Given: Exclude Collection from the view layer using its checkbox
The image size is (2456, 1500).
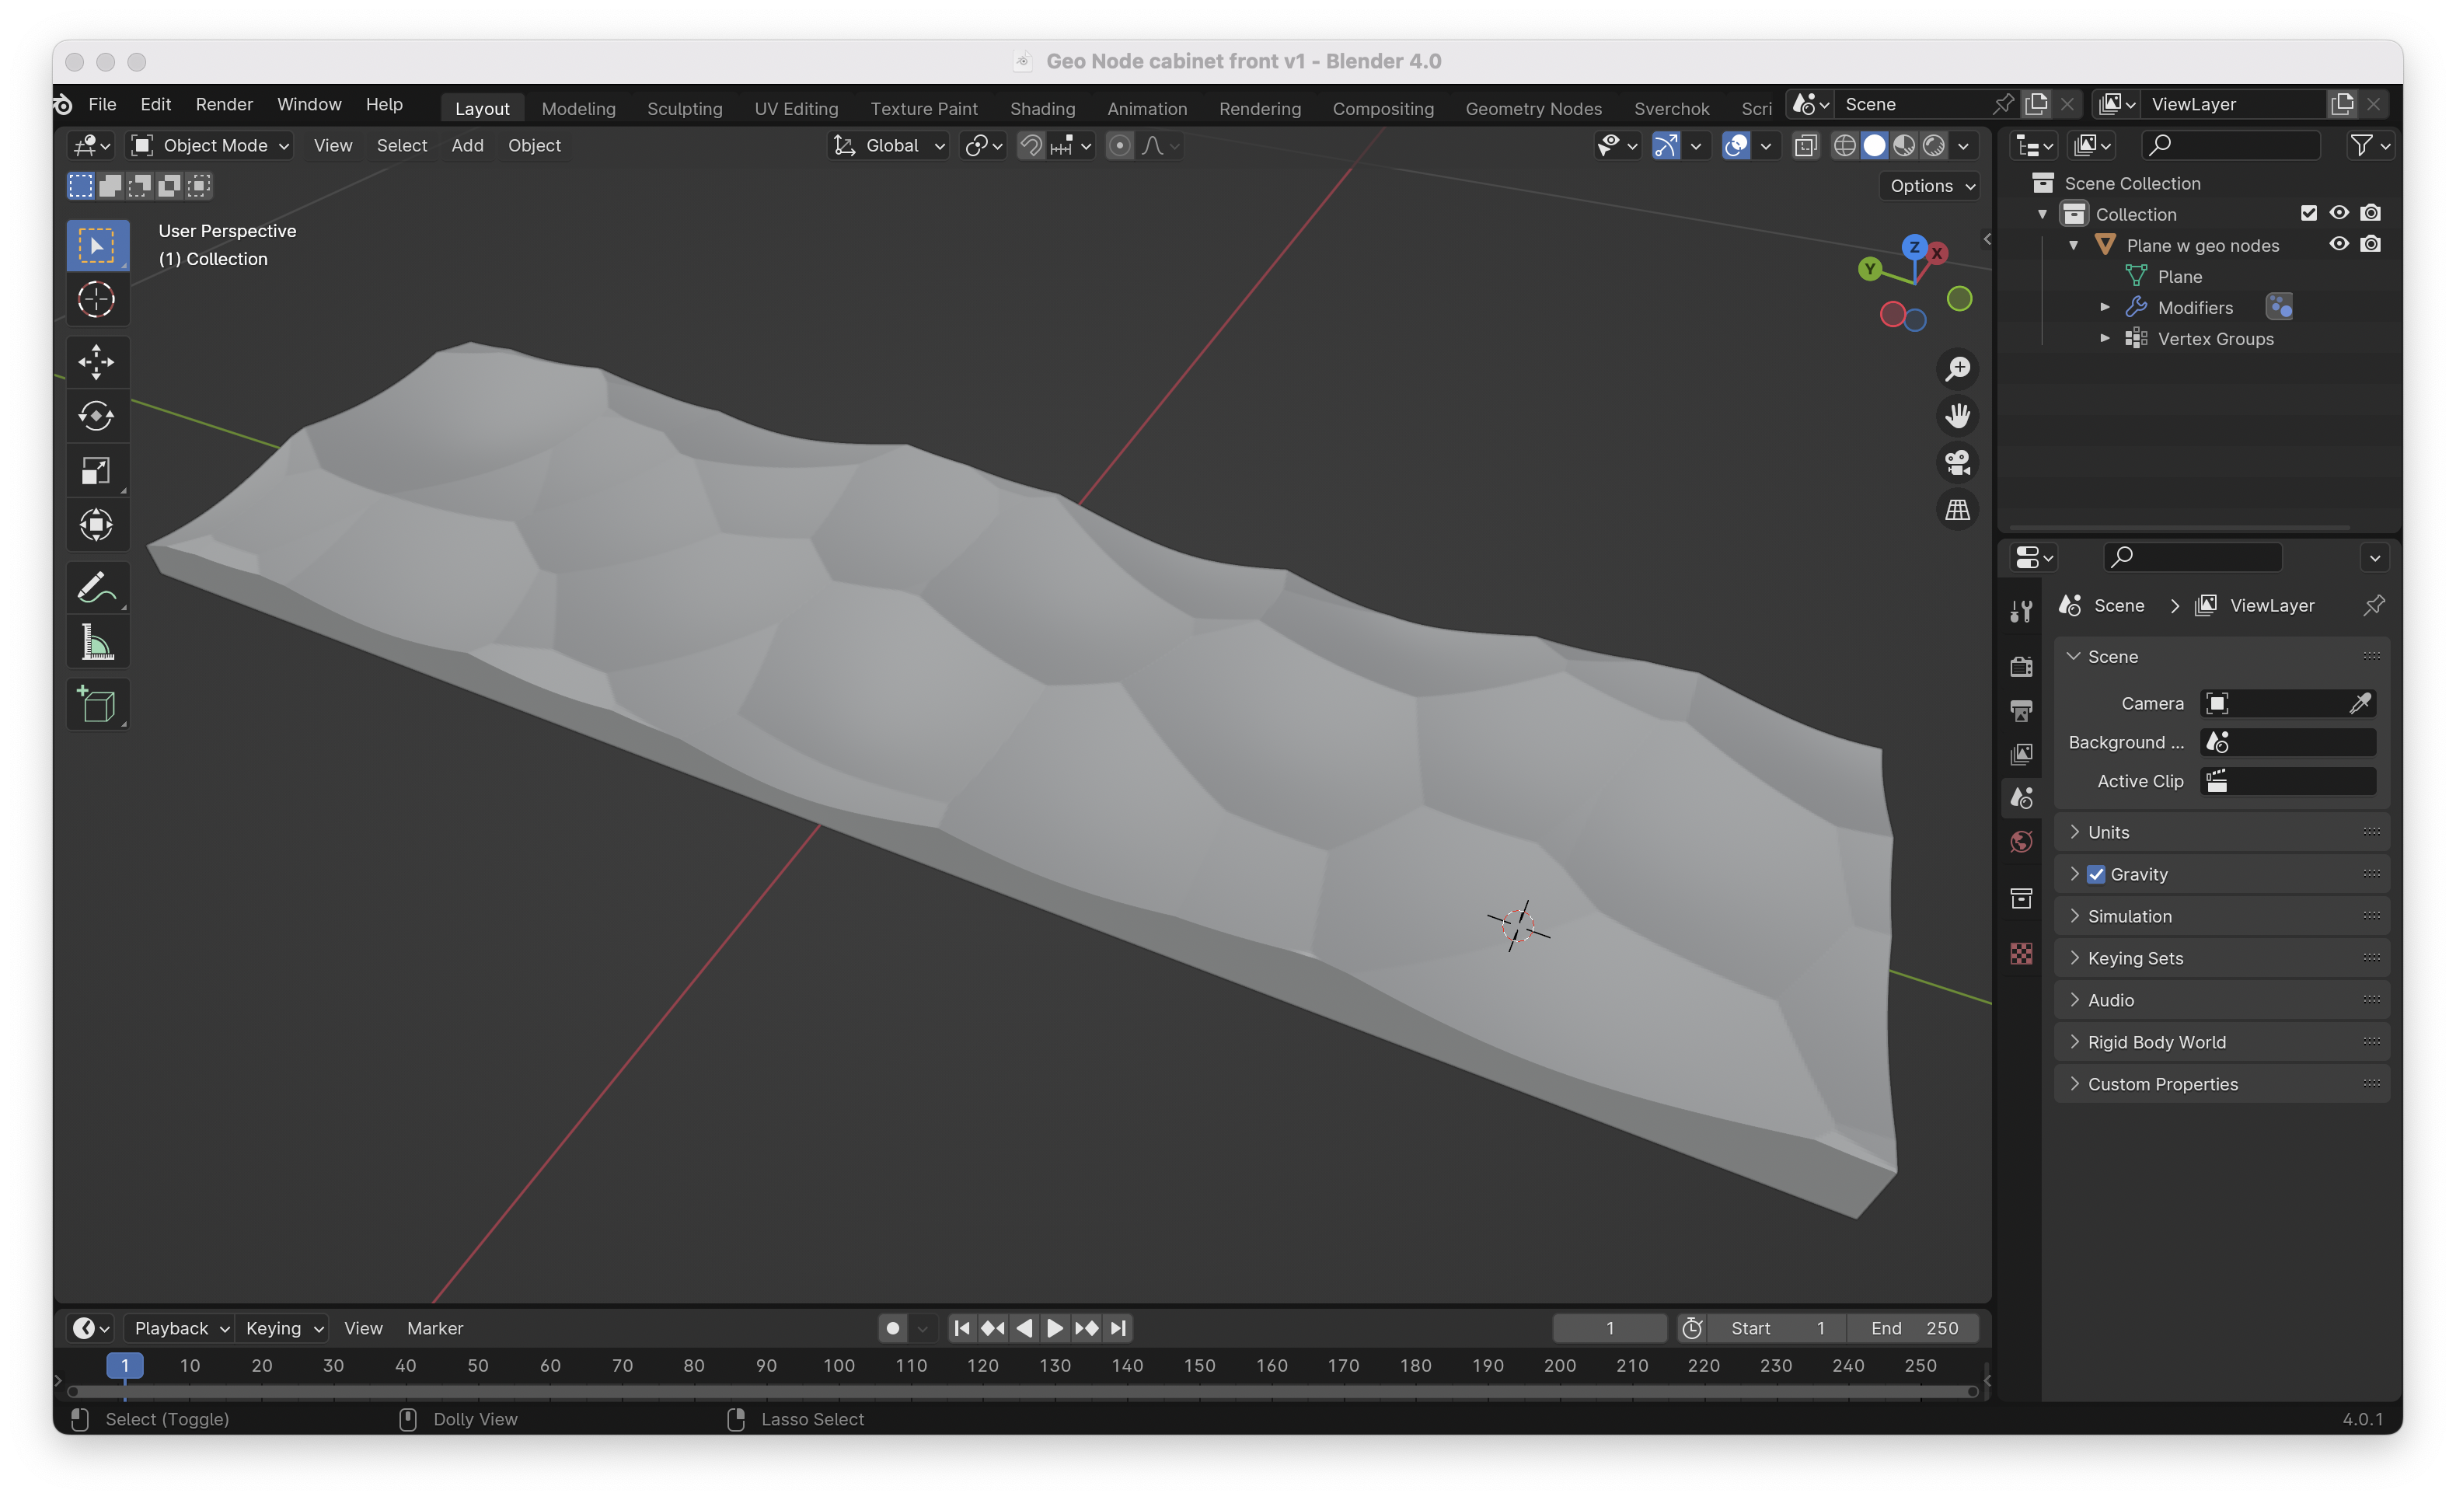Looking at the screenshot, I should (2308, 213).
